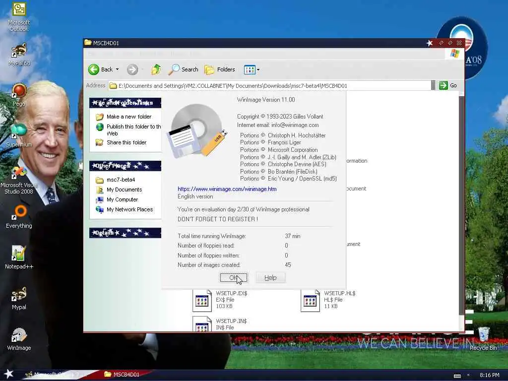
Task: Go to msc7-beta4 folder link
Action: pos(121,180)
